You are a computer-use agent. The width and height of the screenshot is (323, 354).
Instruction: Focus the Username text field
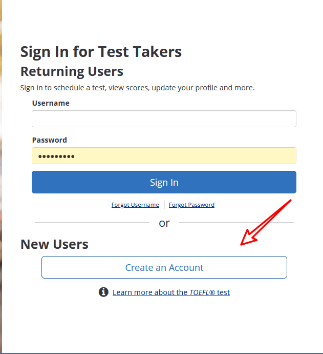pyautogui.click(x=164, y=119)
